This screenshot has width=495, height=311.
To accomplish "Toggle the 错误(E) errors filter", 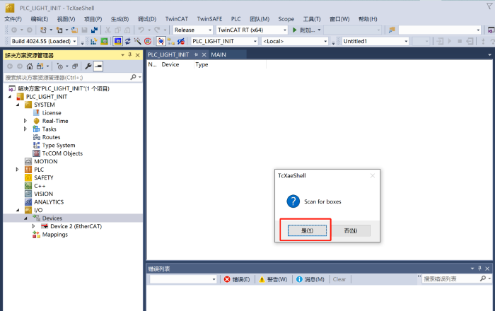I will (237, 279).
